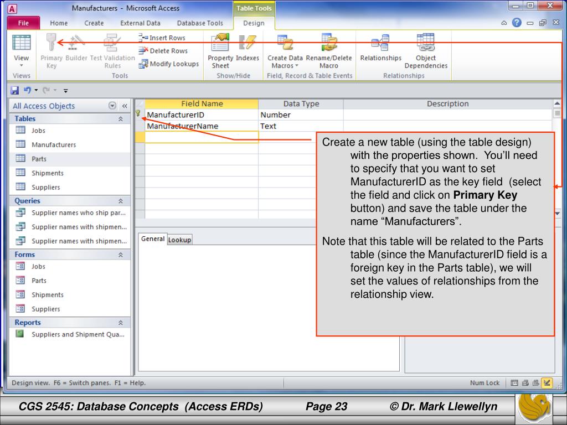The width and height of the screenshot is (567, 425).
Task: Open the Indexes window
Action: coord(248,48)
